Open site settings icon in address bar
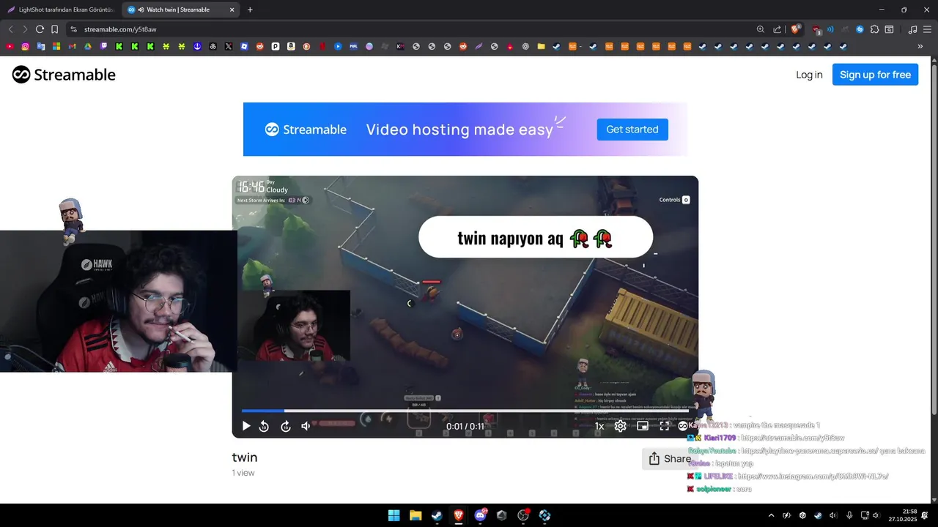 point(73,29)
